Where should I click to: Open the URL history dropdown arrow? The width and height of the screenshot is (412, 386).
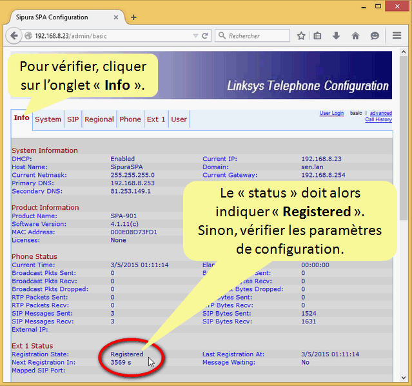coord(195,36)
